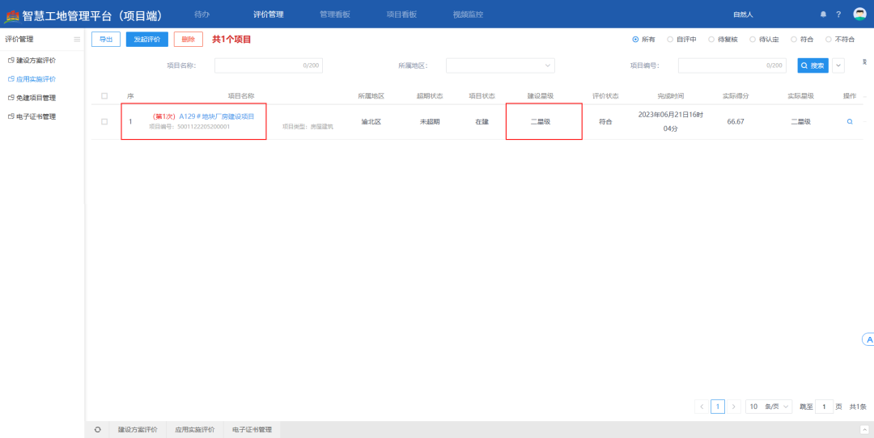Screen dimensions: 874x438
Task: Click the 项目名称 input field
Action: pyautogui.click(x=268, y=65)
